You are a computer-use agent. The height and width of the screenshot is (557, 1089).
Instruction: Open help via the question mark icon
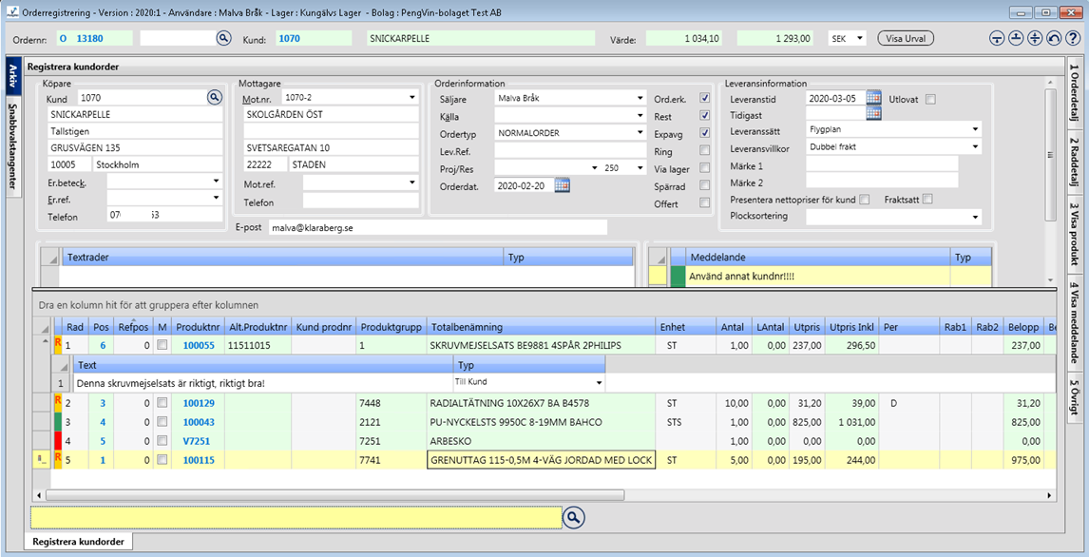tap(1072, 38)
